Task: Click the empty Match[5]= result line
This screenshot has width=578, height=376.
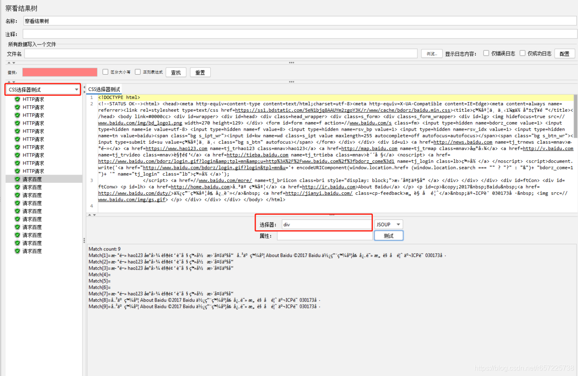Action: click(x=100, y=281)
